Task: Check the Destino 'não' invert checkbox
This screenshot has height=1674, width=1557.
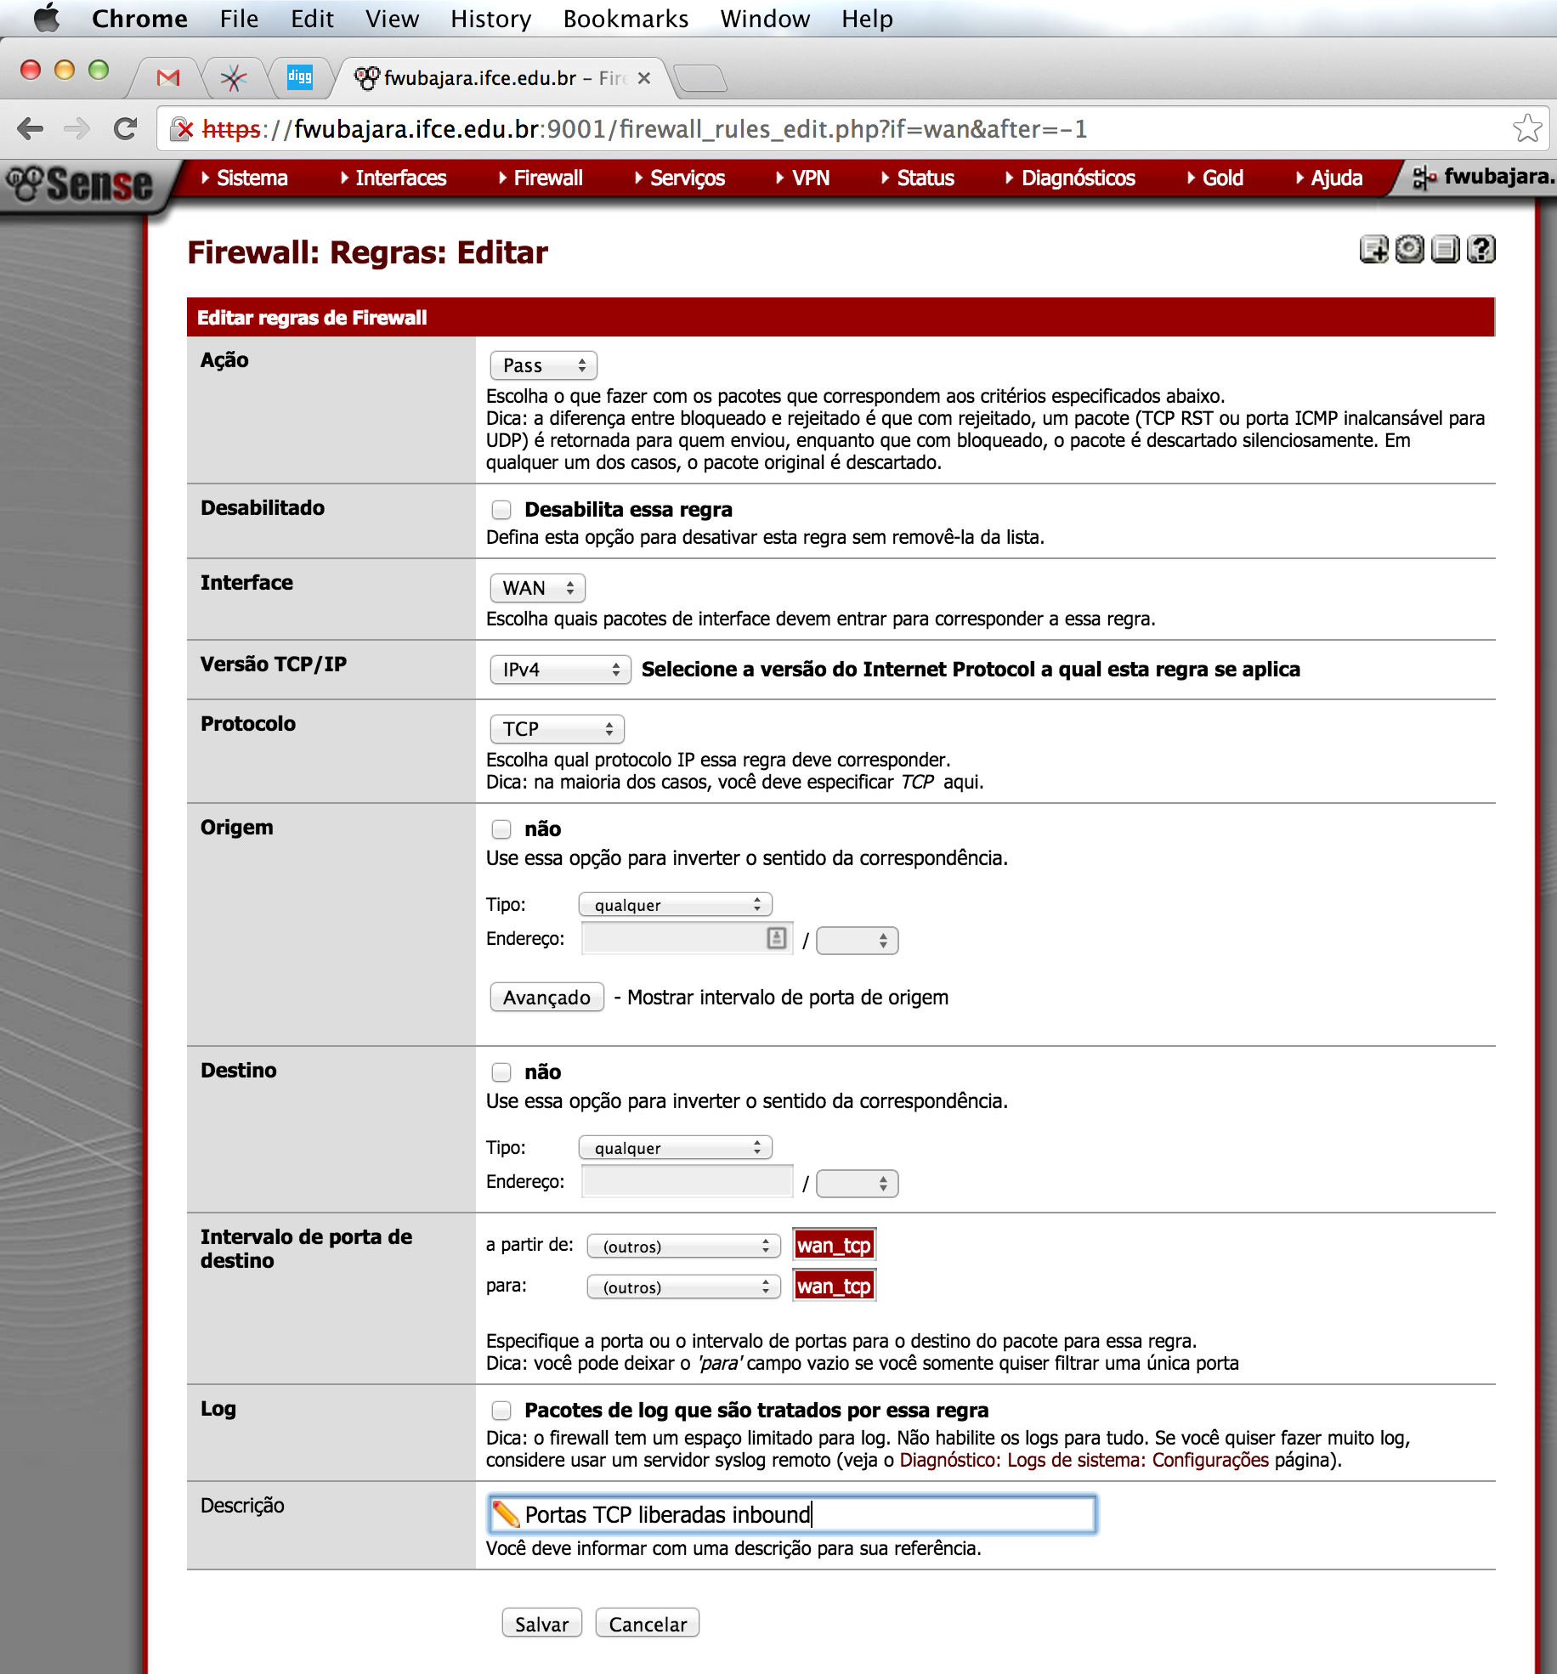Action: point(501,1072)
